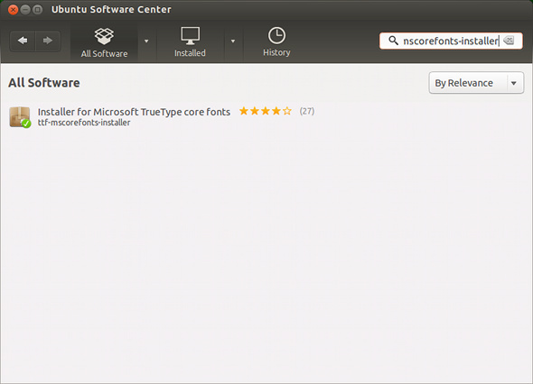Click into the search text field
This screenshot has height=384, width=533.
coord(451,41)
